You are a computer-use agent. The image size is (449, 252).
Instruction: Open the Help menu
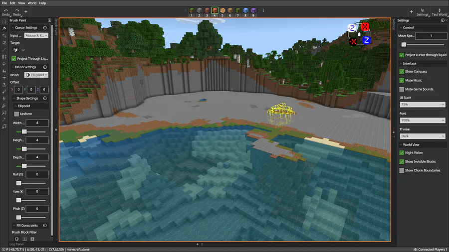(x=43, y=3)
